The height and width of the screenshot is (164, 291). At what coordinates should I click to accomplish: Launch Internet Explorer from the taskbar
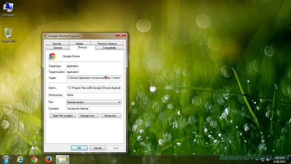(x=20, y=159)
